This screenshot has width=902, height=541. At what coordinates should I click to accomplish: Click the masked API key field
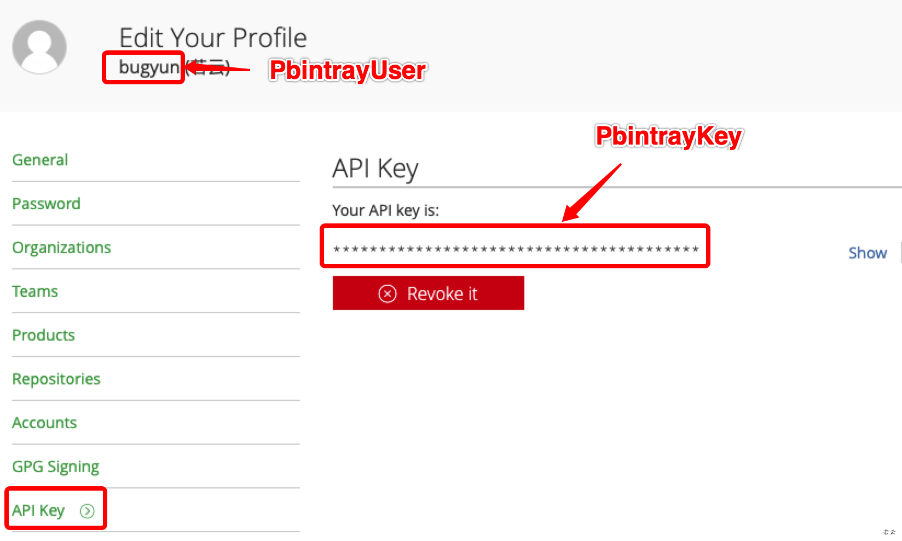point(516,249)
